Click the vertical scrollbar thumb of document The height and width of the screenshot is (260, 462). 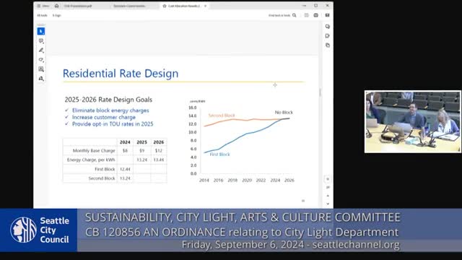click(320, 92)
